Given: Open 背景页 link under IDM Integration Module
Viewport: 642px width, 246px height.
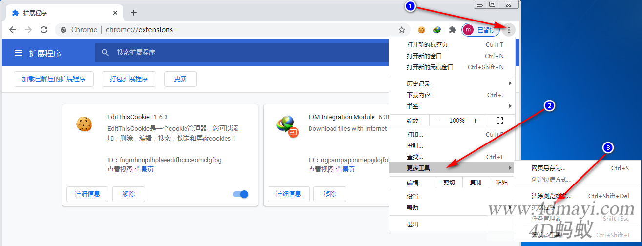Looking at the screenshot, I should pos(345,169).
